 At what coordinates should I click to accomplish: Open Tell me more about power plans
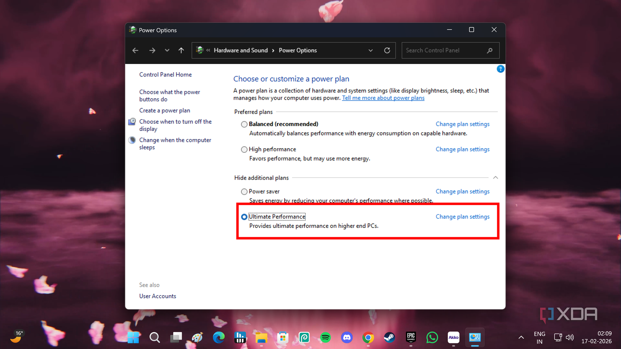pos(383,98)
